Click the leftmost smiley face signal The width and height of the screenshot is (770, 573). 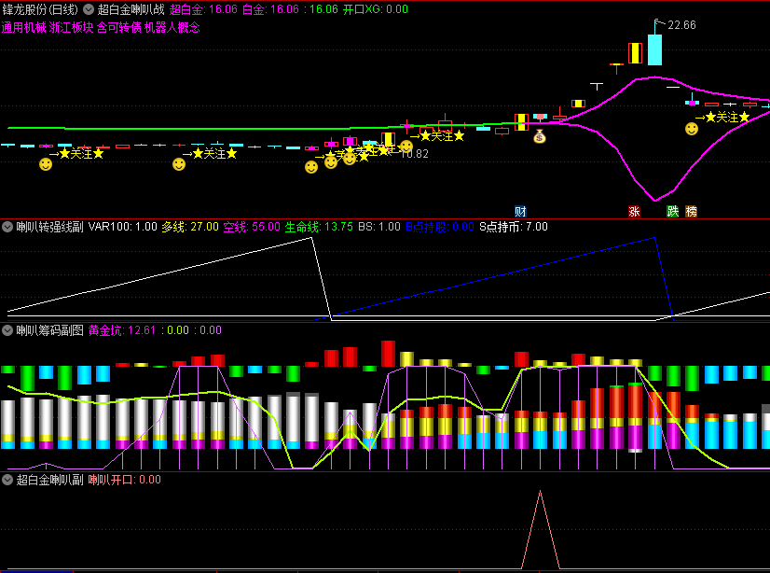tap(46, 164)
